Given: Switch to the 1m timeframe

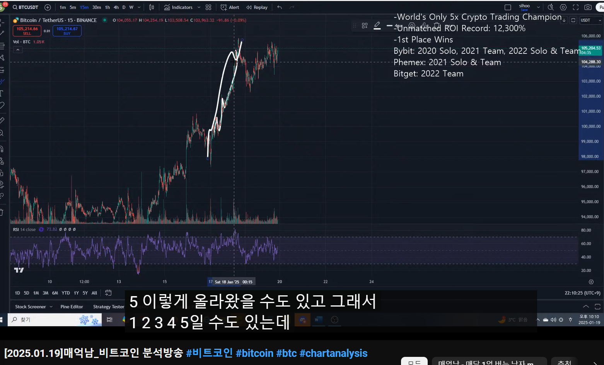Looking at the screenshot, I should pos(63,7).
